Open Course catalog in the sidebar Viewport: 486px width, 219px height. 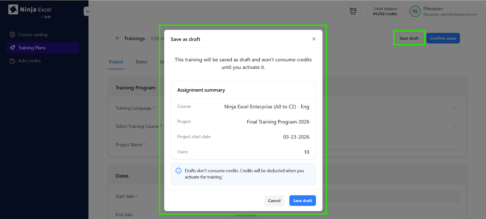43,35
